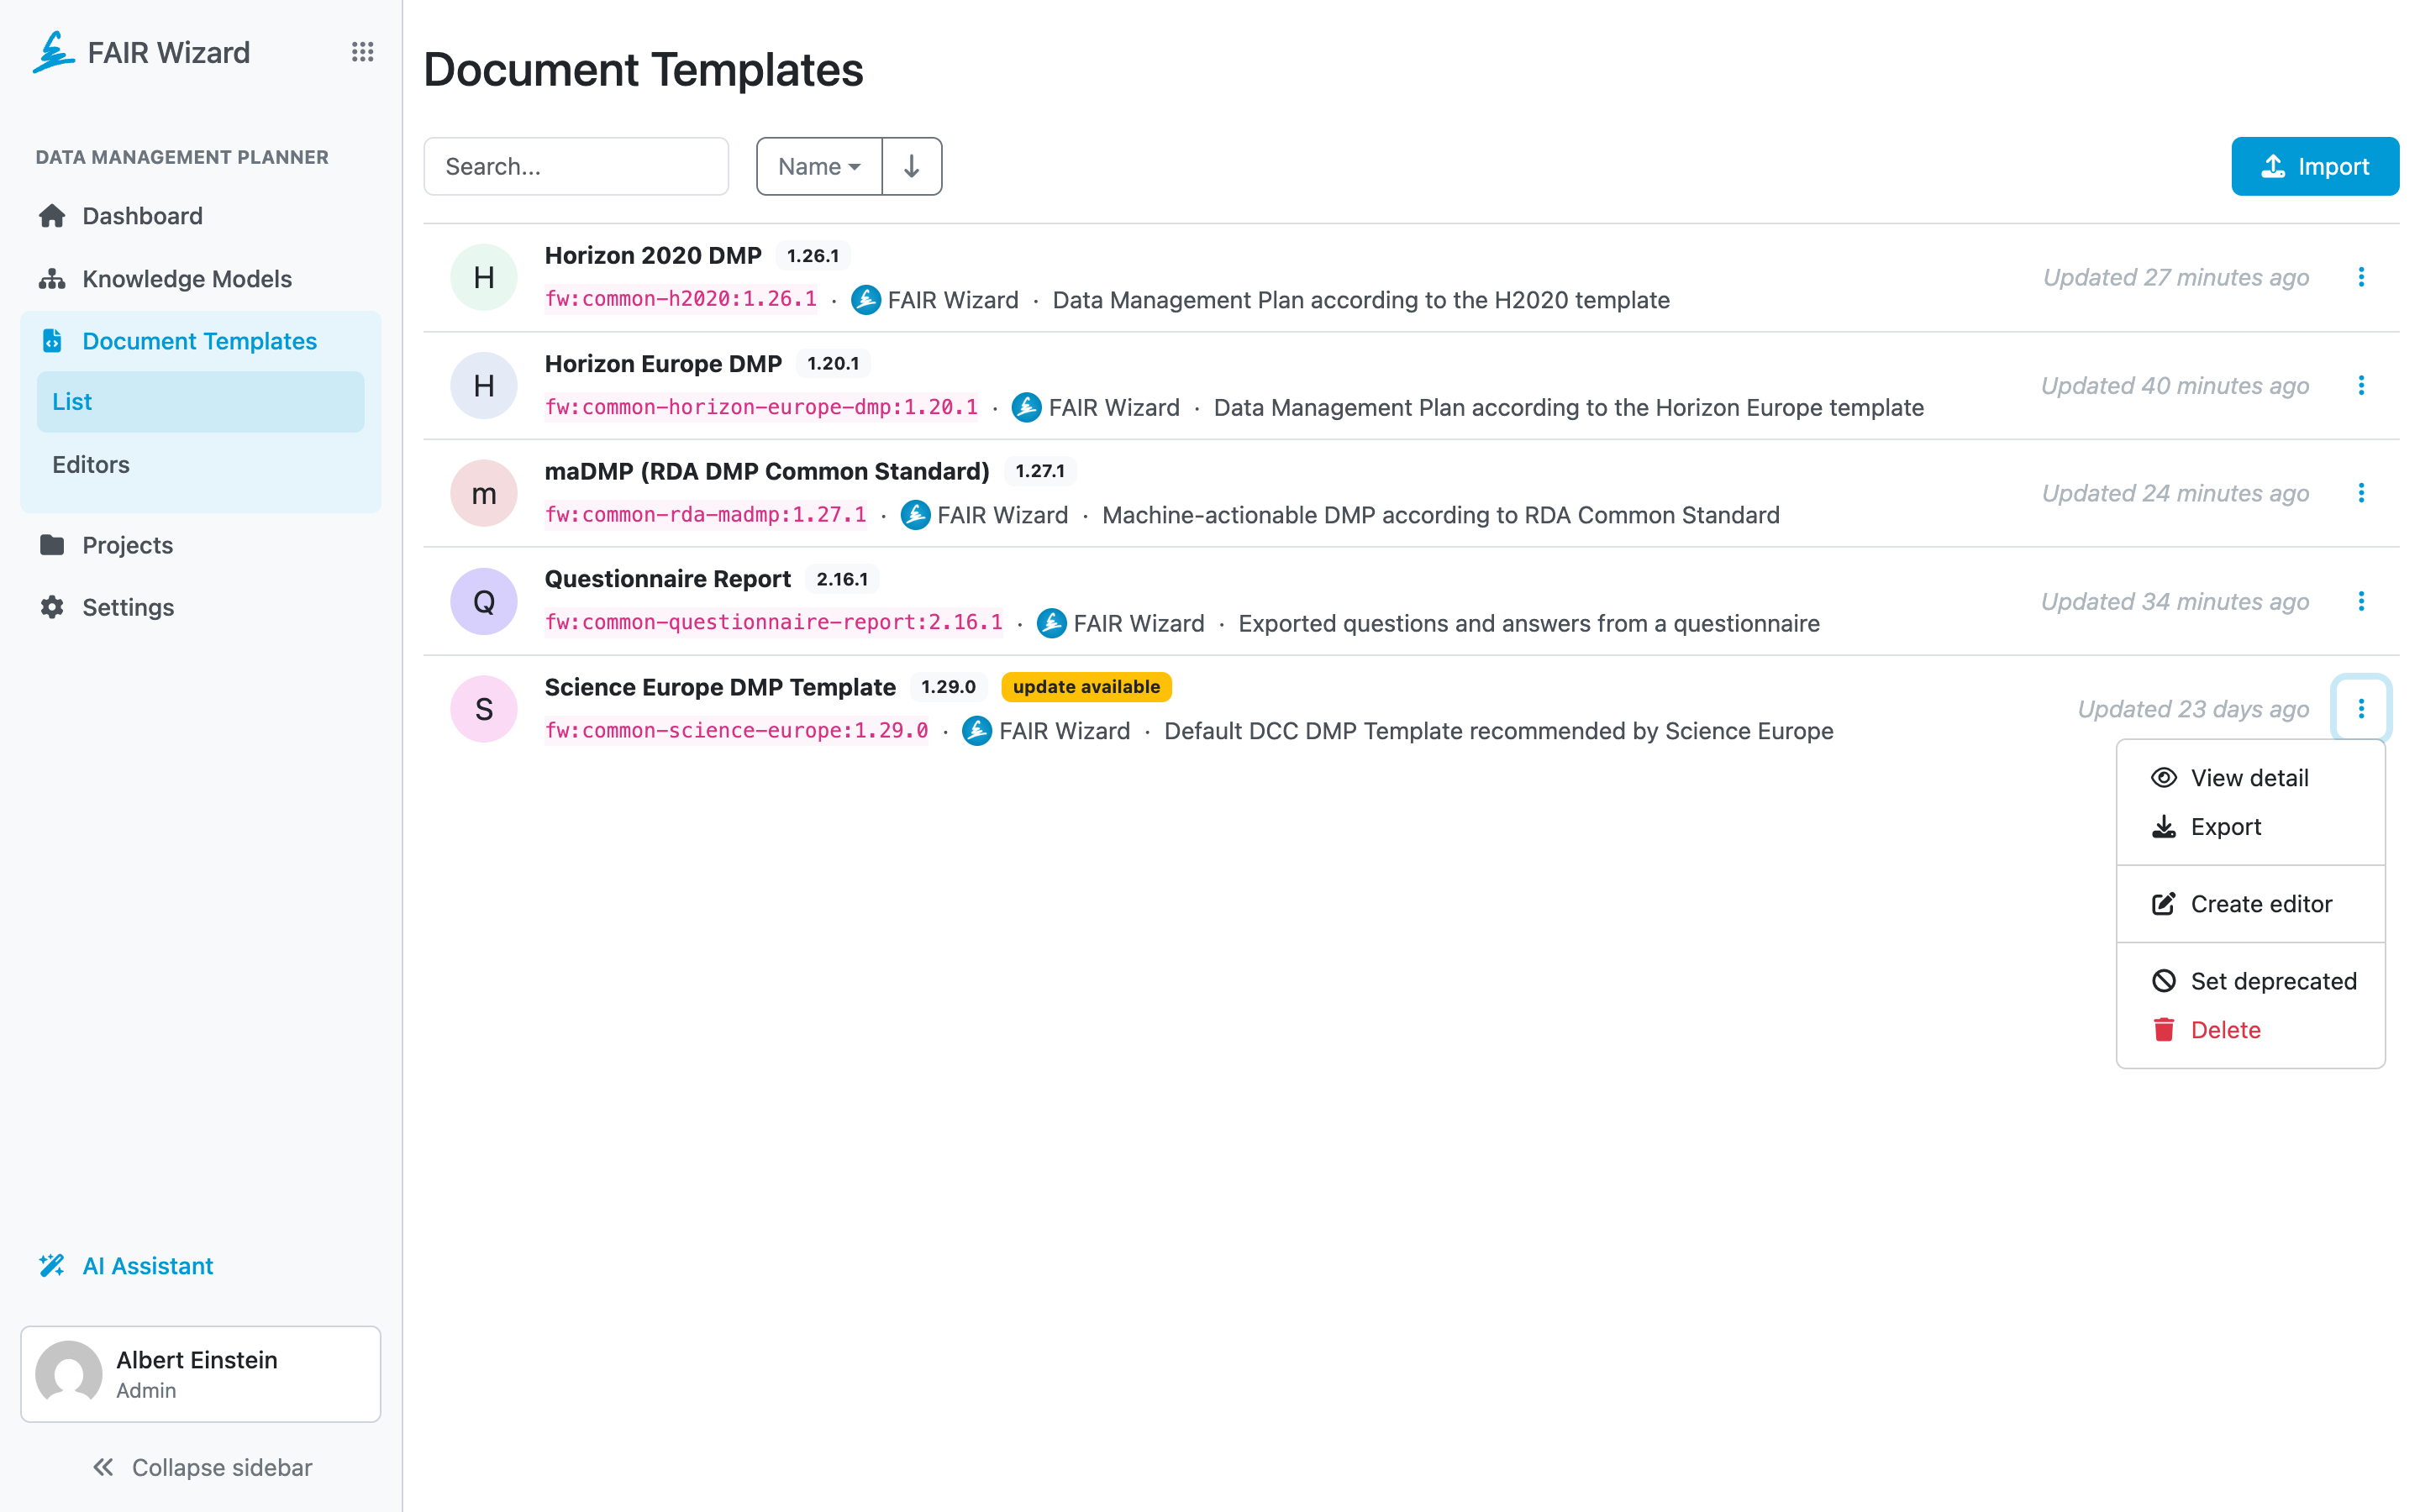Open kebab menu for maDMP template
The image size is (2420, 1512).
tap(2360, 493)
